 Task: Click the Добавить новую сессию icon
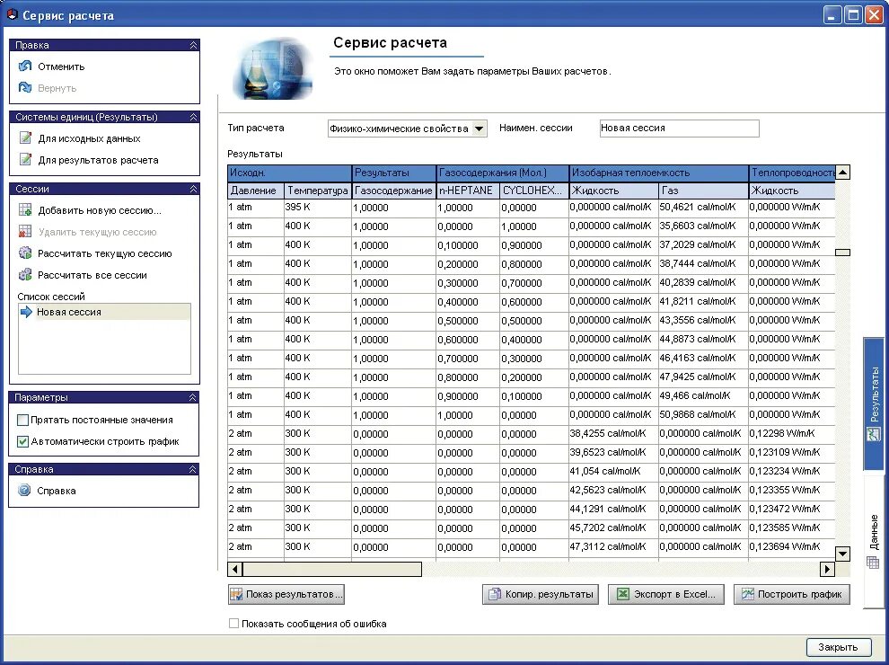point(25,210)
